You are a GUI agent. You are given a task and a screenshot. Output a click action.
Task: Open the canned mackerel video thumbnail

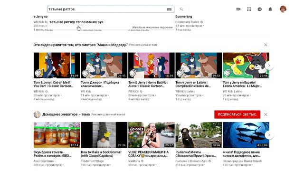coord(57,135)
